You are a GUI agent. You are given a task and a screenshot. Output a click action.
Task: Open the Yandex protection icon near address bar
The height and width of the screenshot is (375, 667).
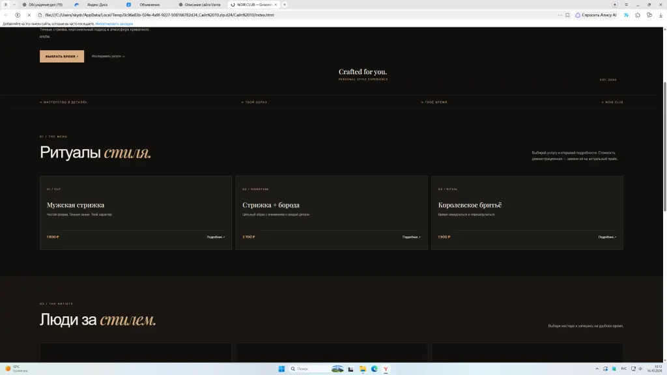(x=18, y=15)
